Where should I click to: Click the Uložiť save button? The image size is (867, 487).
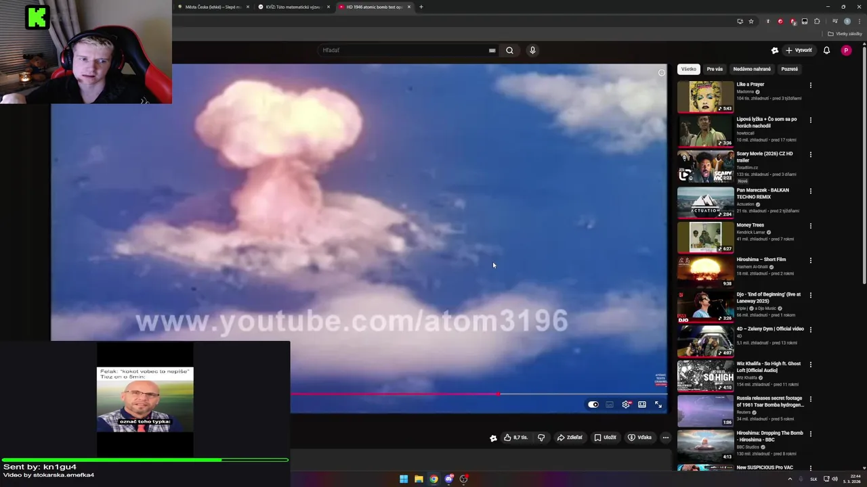tap(606, 438)
